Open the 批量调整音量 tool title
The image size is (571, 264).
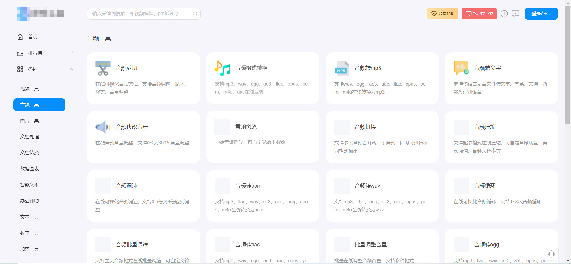click(371, 245)
